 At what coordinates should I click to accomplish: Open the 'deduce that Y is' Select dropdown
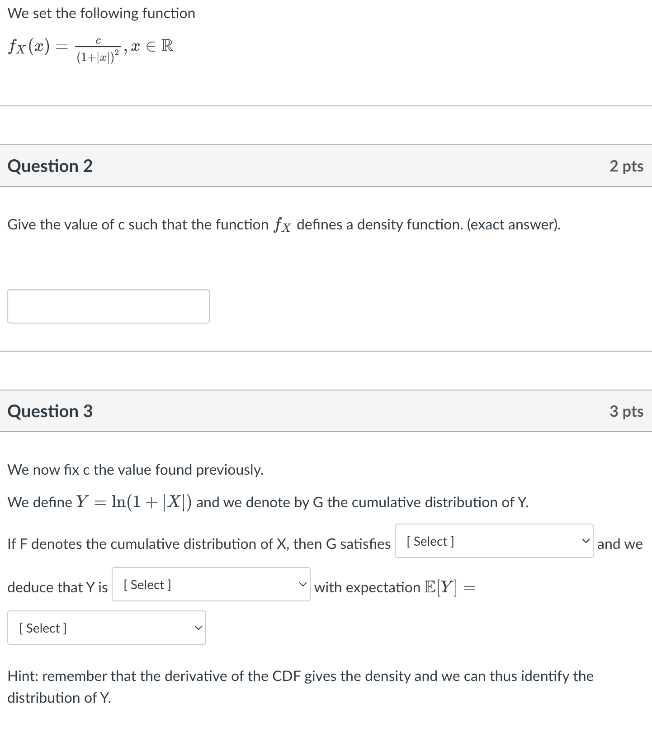tap(211, 584)
